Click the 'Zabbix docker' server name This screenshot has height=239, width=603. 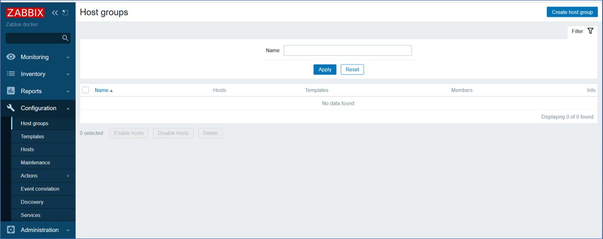pyautogui.click(x=22, y=25)
